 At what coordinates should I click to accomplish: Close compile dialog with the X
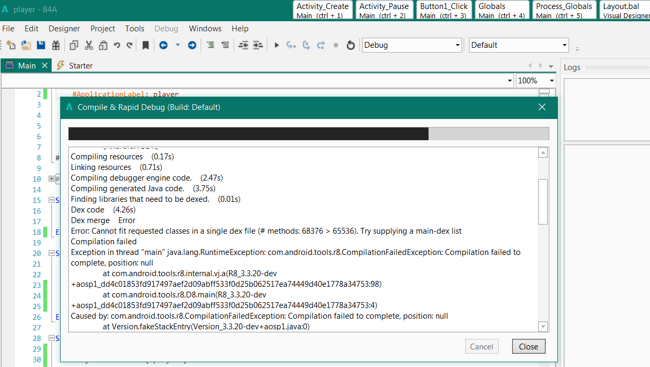[542, 107]
